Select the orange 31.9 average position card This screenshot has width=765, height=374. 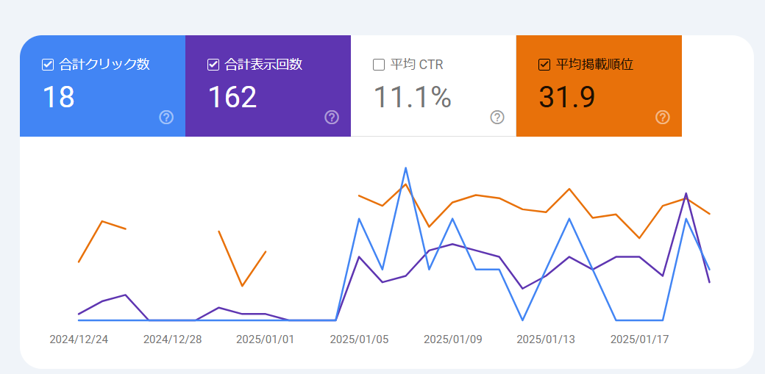coord(599,86)
